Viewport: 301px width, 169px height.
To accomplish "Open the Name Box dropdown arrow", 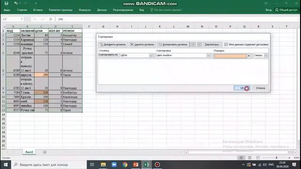I will (x=22, y=19).
